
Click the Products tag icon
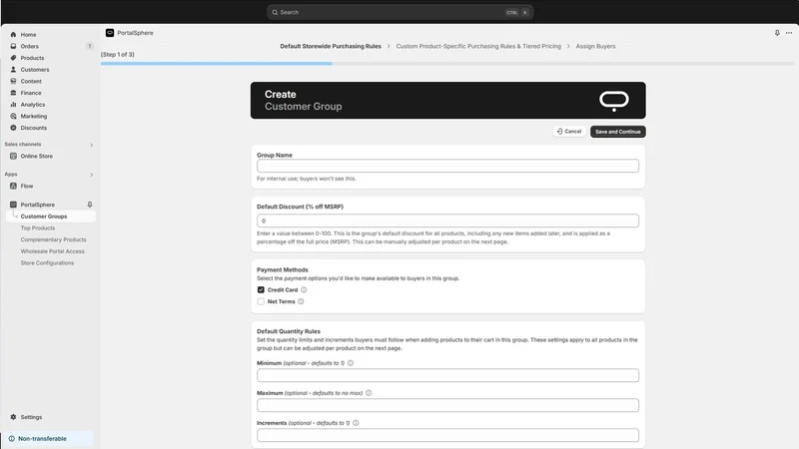point(13,58)
